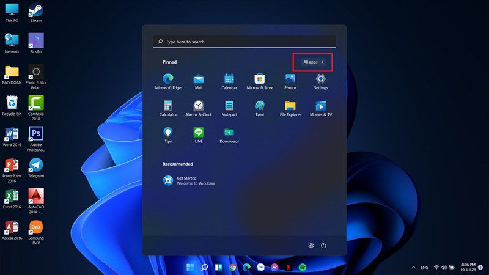Open Microsoft Edge from pinned apps
The image size is (489, 275).
(167, 82)
